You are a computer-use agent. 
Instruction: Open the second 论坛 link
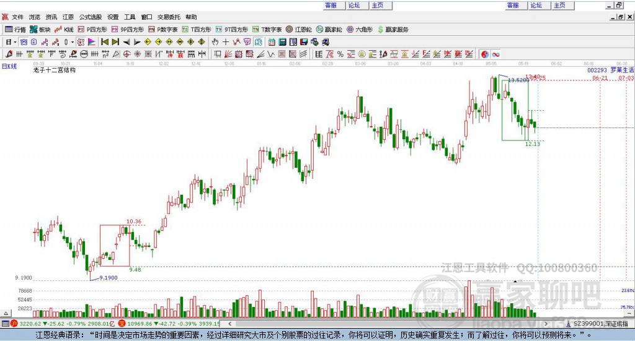[x=536, y=5]
